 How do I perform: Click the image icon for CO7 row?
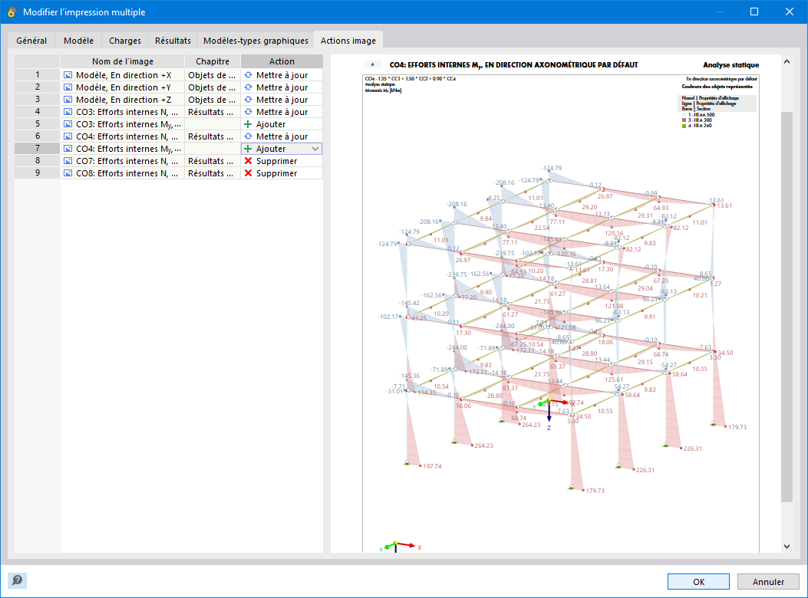[x=68, y=161]
